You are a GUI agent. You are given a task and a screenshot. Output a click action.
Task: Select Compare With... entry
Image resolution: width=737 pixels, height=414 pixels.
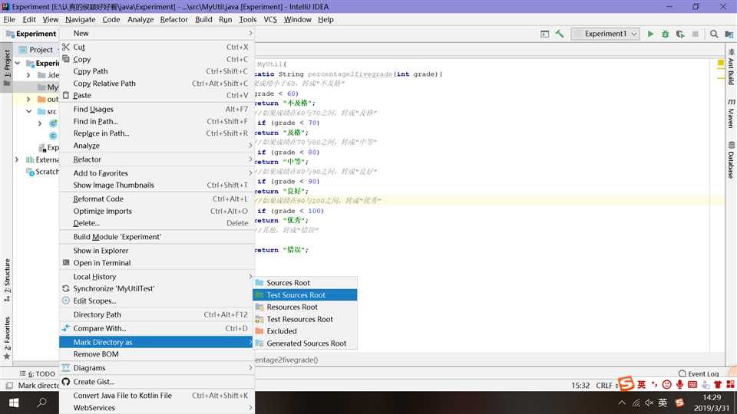tap(157, 328)
